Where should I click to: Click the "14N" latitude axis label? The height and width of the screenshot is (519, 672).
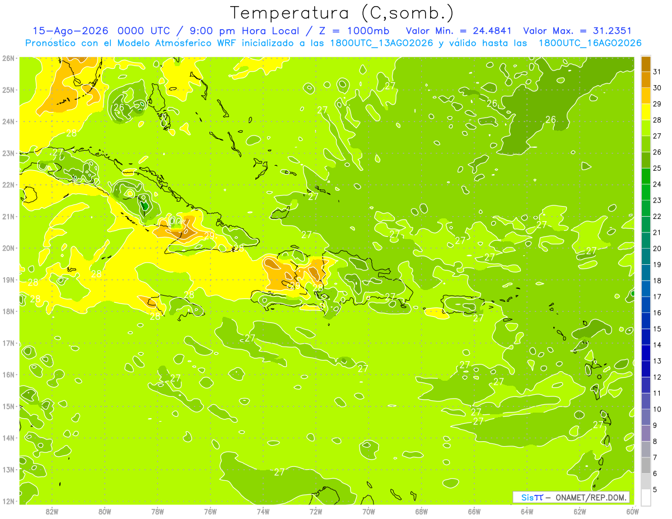click(8, 438)
